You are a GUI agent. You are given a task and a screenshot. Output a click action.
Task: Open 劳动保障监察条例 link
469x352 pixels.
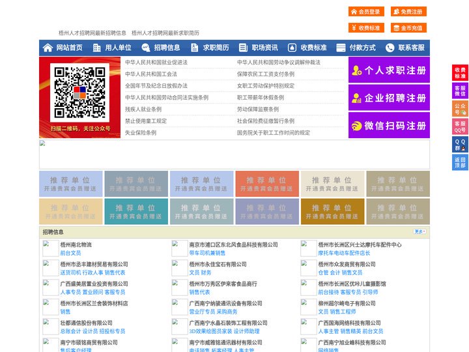(x=258, y=110)
